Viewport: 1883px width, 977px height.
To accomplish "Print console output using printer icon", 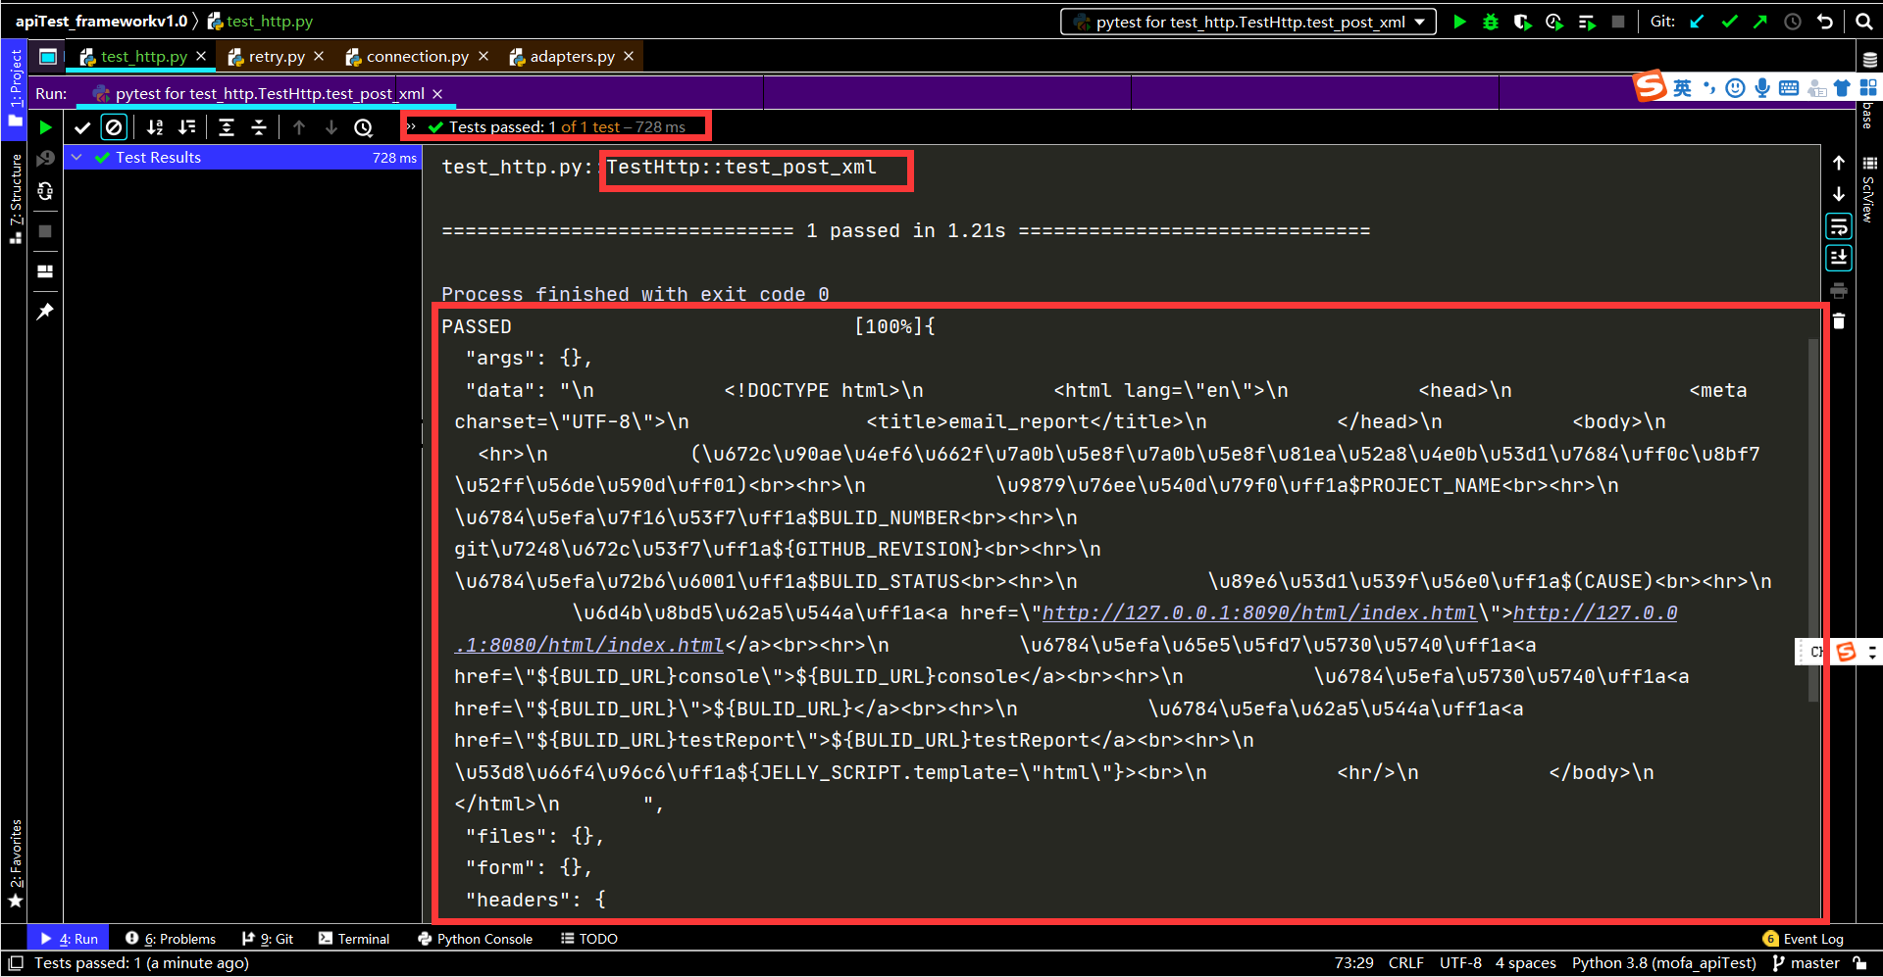I will tap(1839, 290).
